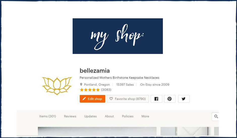Click the 15397 Sales link
Image resolution: width=237 pixels, height=138 pixels.
pyautogui.click(x=125, y=85)
